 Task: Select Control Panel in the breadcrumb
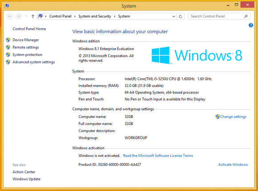60,16
